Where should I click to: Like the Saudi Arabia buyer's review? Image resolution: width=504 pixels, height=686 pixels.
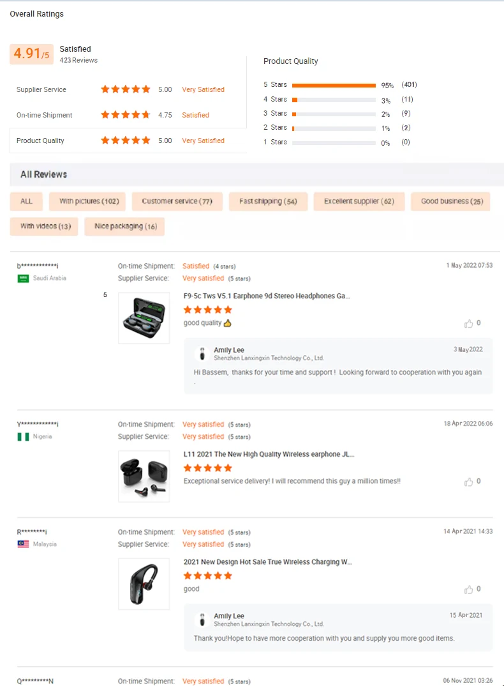(469, 324)
